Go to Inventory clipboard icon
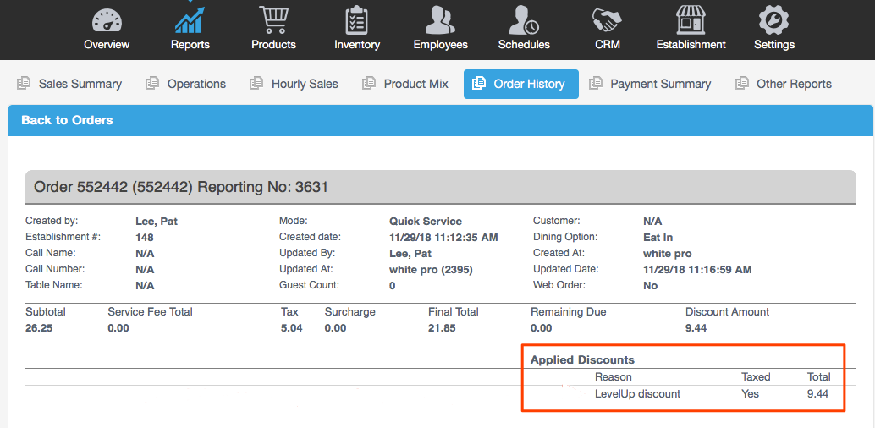Viewport: 875px width, 428px height. [356, 20]
